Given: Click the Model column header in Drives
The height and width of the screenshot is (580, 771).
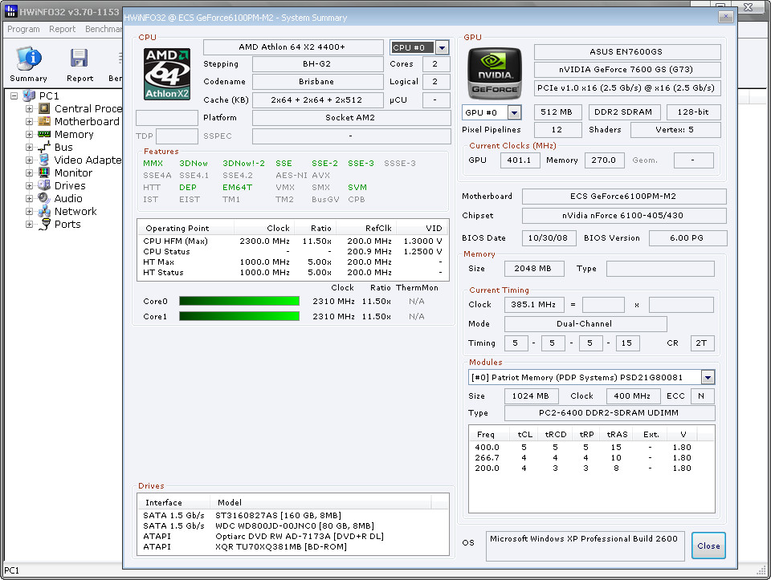Looking at the screenshot, I should click(320, 502).
